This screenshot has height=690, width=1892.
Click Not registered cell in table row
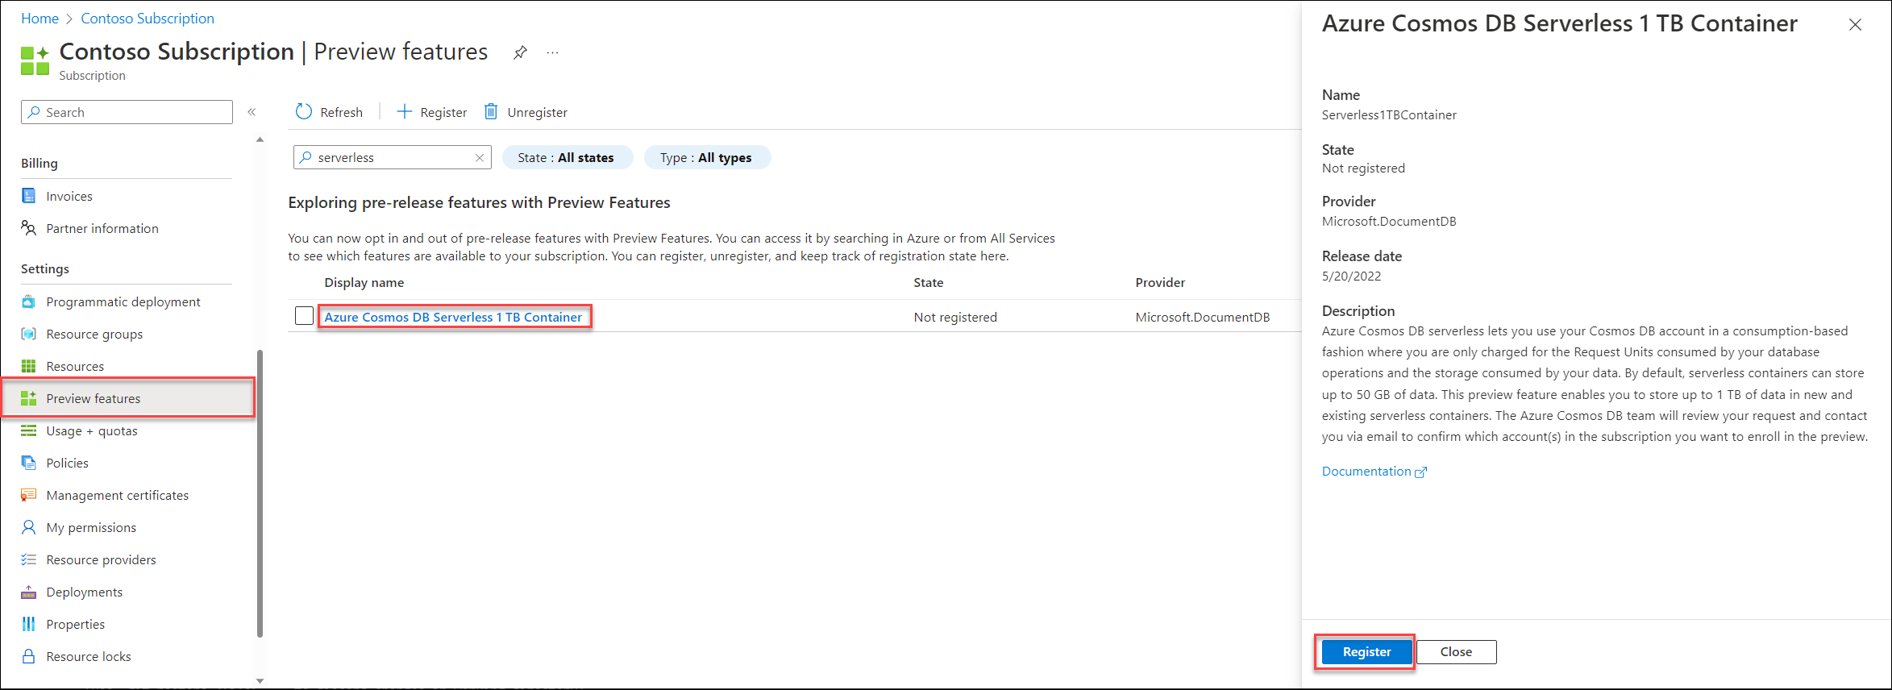coord(955,318)
